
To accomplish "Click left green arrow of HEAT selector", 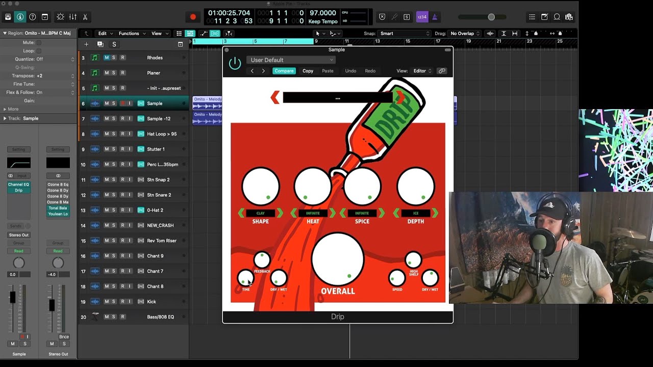I will coord(294,213).
